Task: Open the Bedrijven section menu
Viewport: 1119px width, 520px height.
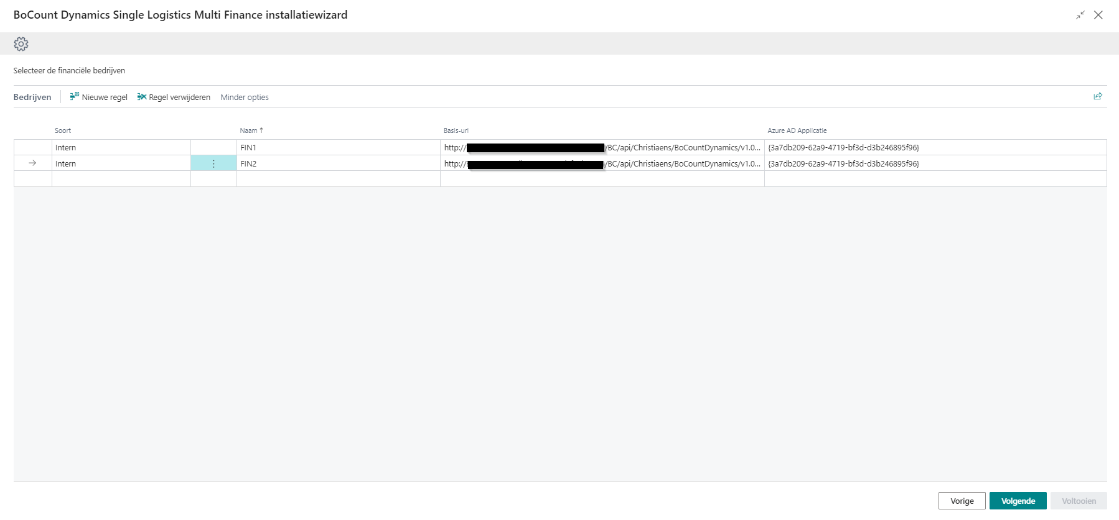Action: (x=32, y=98)
